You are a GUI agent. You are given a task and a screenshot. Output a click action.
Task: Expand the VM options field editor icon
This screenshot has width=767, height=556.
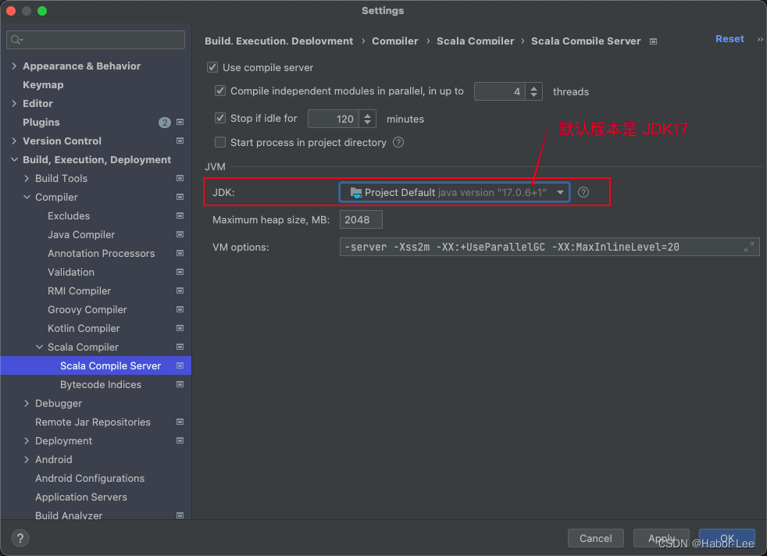coord(748,246)
